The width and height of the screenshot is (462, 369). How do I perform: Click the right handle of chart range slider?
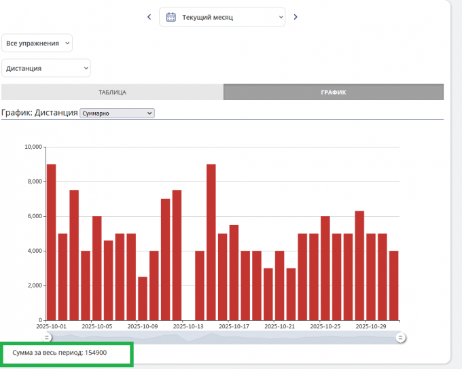pos(401,337)
